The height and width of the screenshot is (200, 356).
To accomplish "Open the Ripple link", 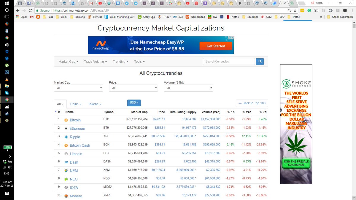I will pyautogui.click(x=75, y=137).
